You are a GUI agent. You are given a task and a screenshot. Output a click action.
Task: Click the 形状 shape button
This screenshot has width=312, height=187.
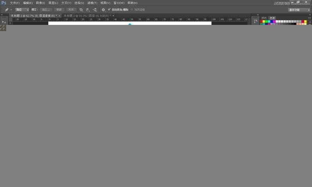(x=71, y=10)
